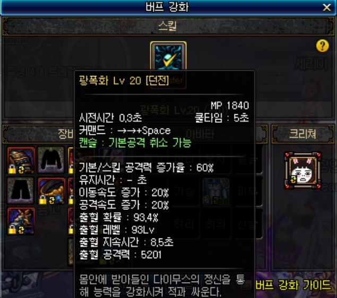Close the 버프 강화 window
This screenshot has width=337, height=298.
pyautogui.click(x=327, y=7)
